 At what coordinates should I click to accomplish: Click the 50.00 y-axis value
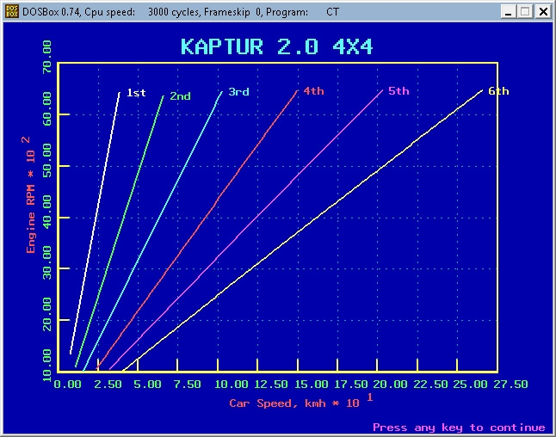pyautogui.click(x=46, y=161)
